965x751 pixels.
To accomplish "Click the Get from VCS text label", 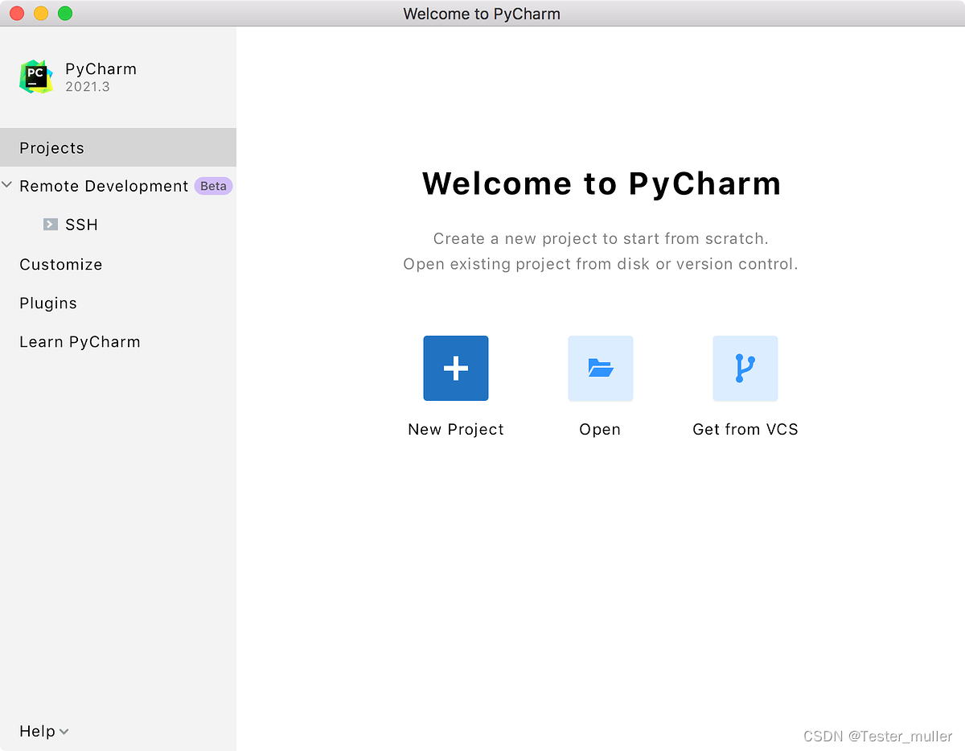I will 745,429.
